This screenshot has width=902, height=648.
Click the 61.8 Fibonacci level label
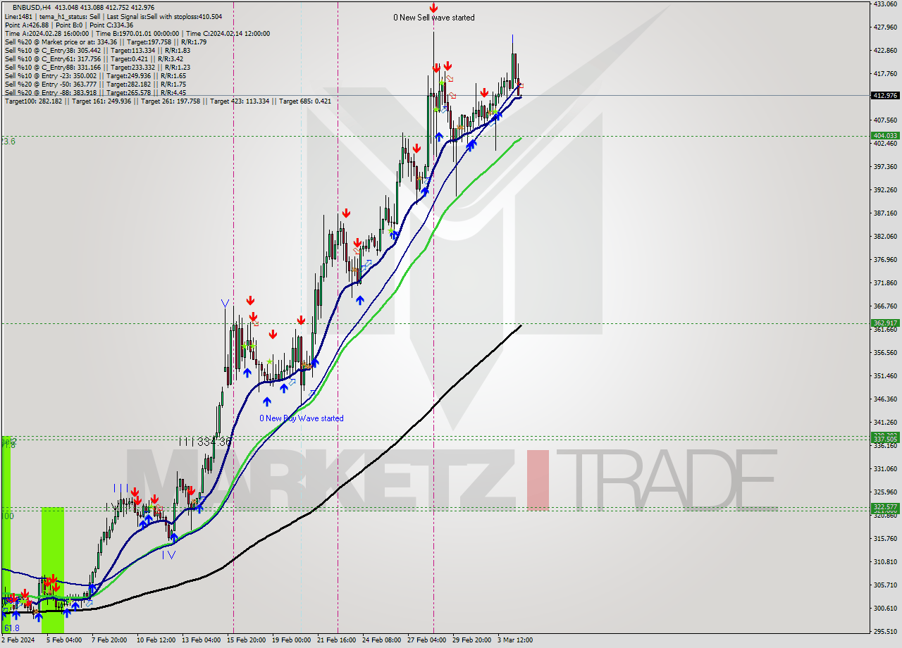pyautogui.click(x=11, y=628)
